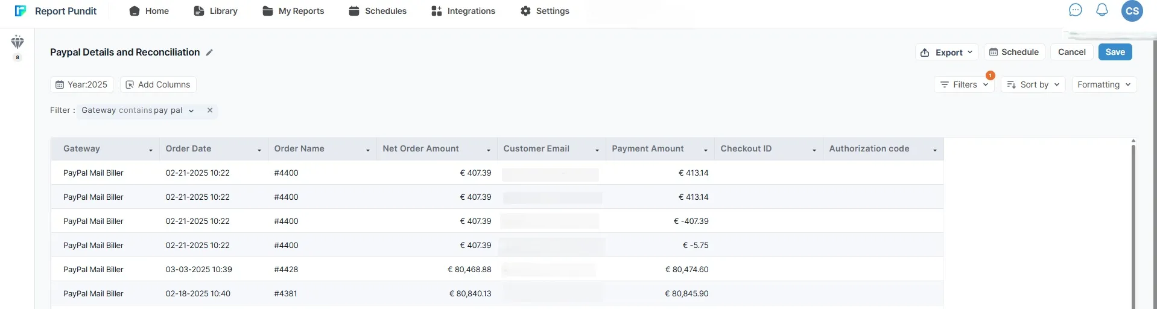
Task: Open the chat messages icon
Action: 1076,10
